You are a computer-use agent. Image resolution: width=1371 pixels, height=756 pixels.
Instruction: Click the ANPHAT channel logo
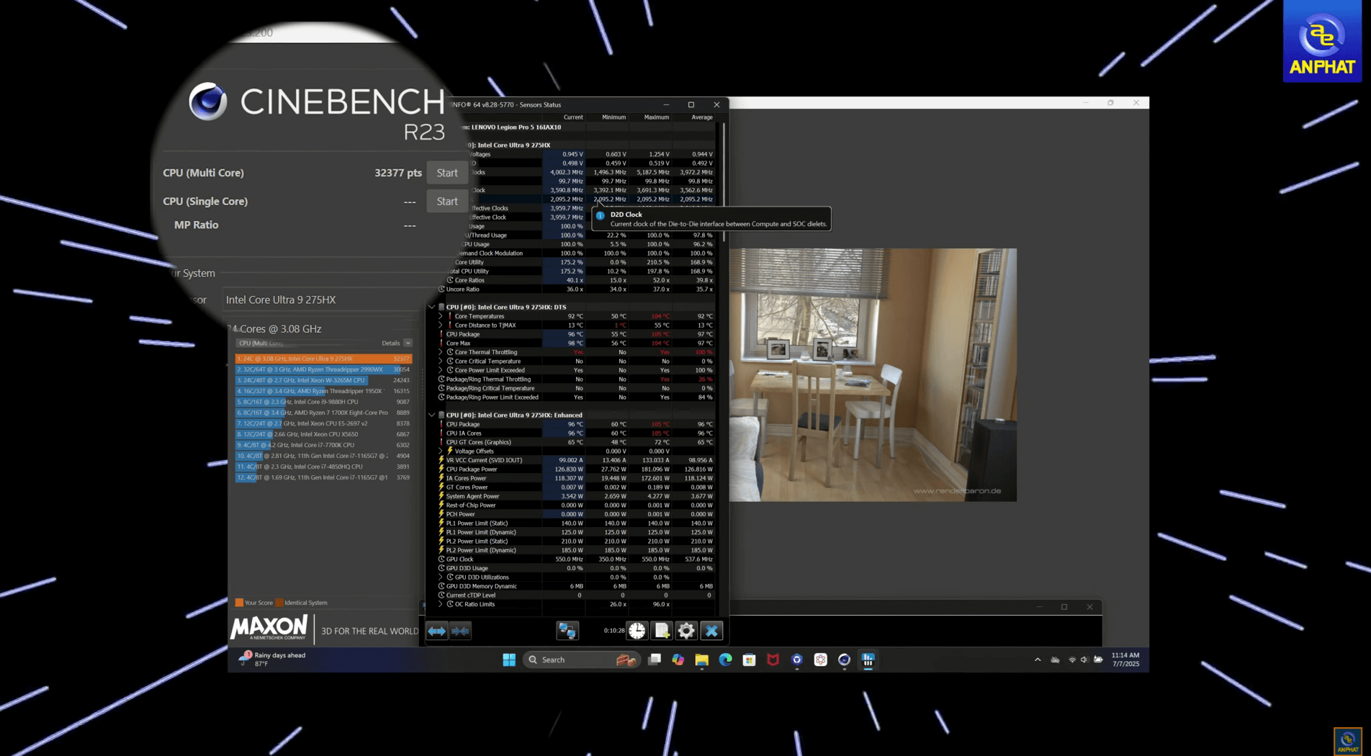click(1322, 41)
